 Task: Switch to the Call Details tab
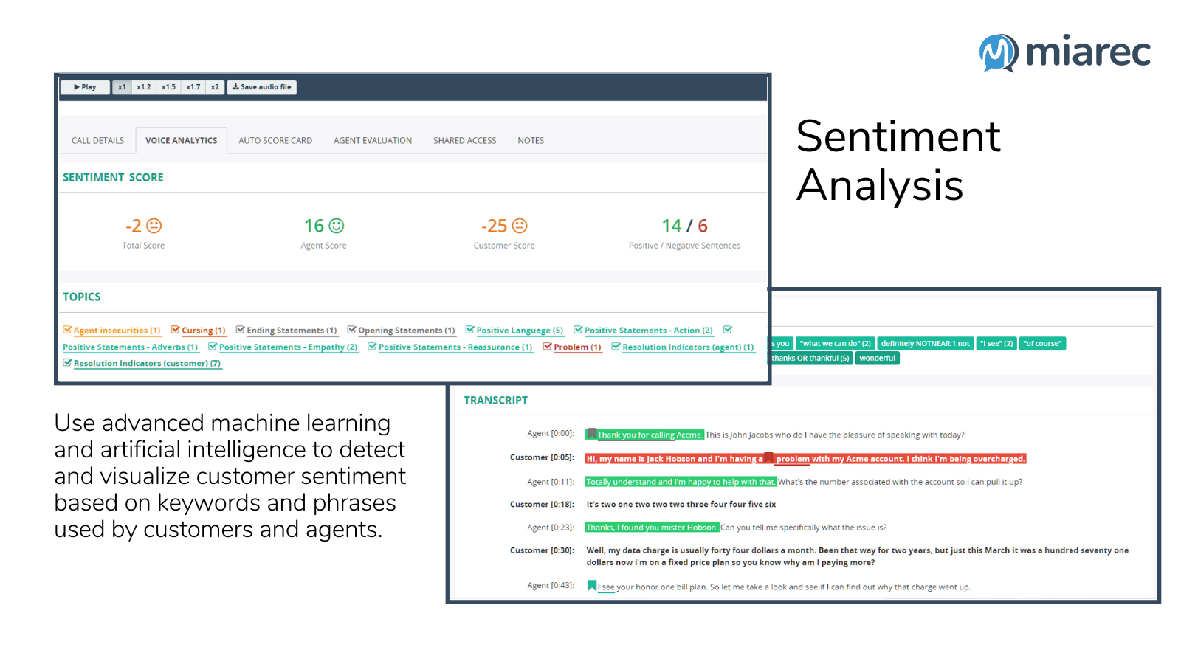pos(97,140)
